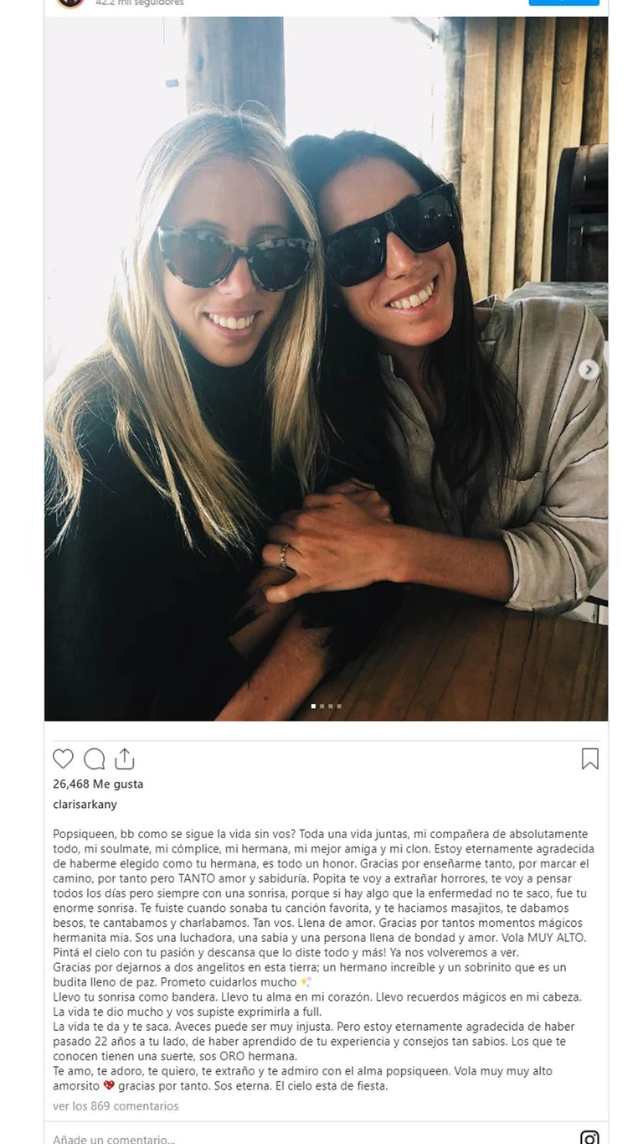Click the Instagram logo beside the comment box
This screenshot has width=643, height=1144.
point(589,1137)
